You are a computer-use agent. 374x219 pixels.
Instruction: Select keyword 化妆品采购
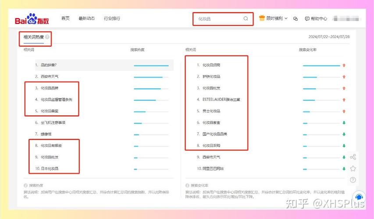pyautogui.click(x=211, y=145)
